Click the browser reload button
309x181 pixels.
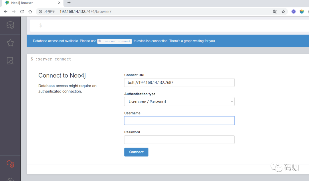(22, 12)
